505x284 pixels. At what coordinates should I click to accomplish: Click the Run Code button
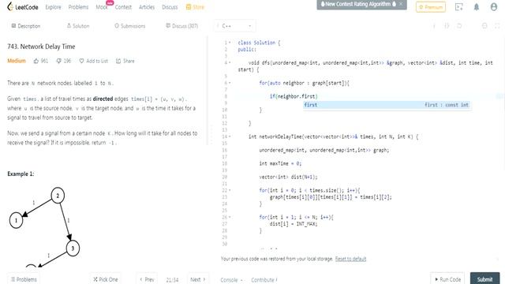click(x=447, y=279)
